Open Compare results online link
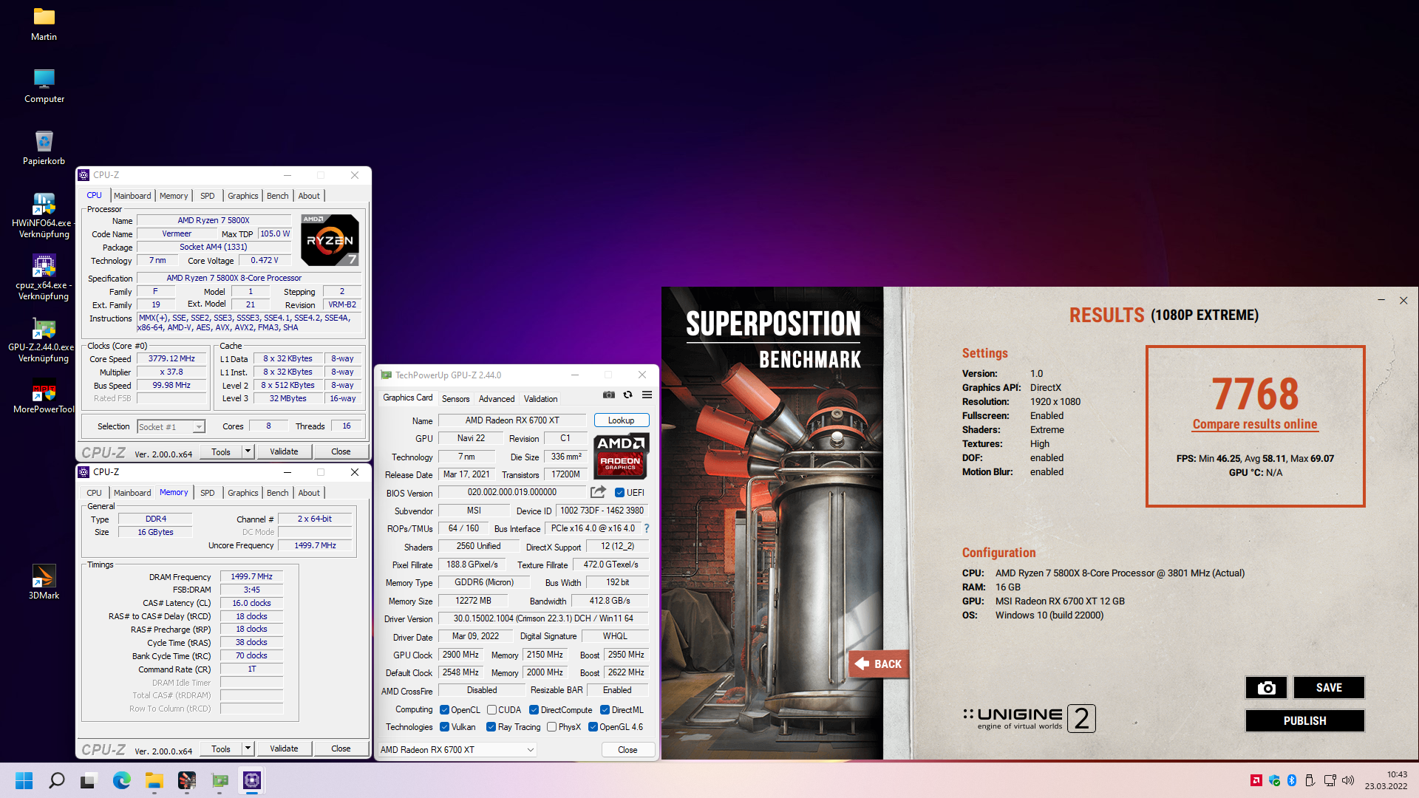 pos(1255,424)
